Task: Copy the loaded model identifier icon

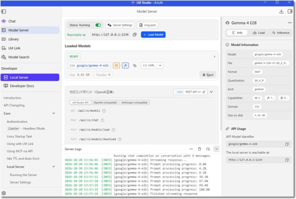Action: click(x=135, y=66)
